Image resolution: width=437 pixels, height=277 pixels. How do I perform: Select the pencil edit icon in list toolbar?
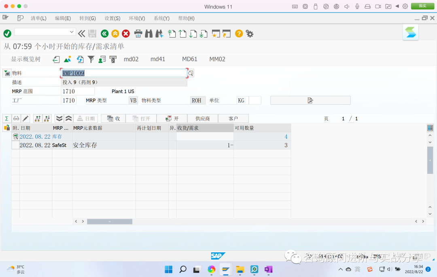(x=25, y=118)
